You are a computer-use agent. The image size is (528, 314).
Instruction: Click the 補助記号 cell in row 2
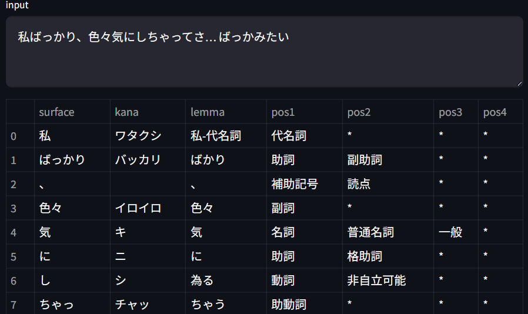305,184
